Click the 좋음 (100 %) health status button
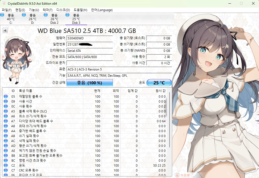This screenshot has height=178, width=259. coord(90,83)
